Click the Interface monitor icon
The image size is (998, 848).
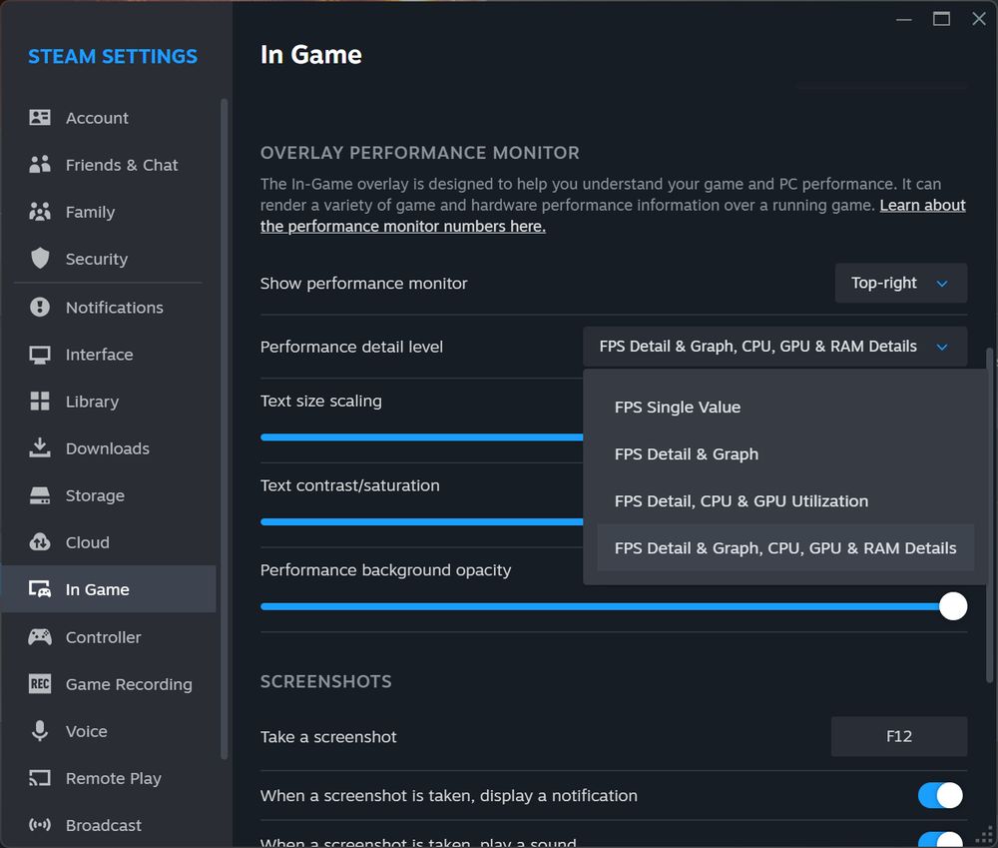tap(40, 355)
